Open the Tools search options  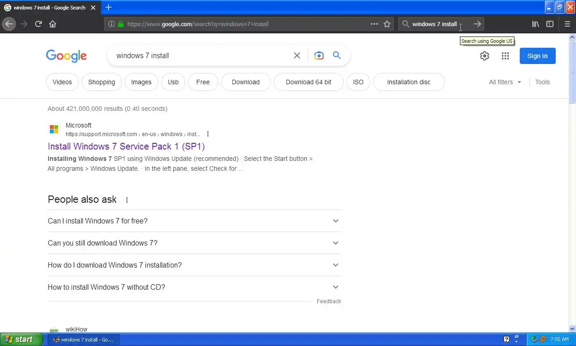coord(542,82)
